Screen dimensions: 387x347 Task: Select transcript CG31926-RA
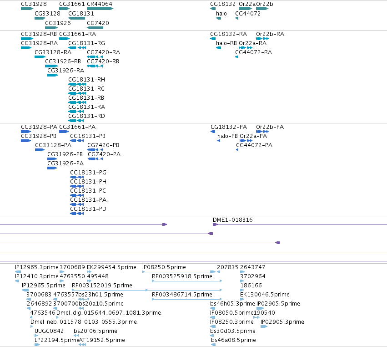[x=52, y=75]
